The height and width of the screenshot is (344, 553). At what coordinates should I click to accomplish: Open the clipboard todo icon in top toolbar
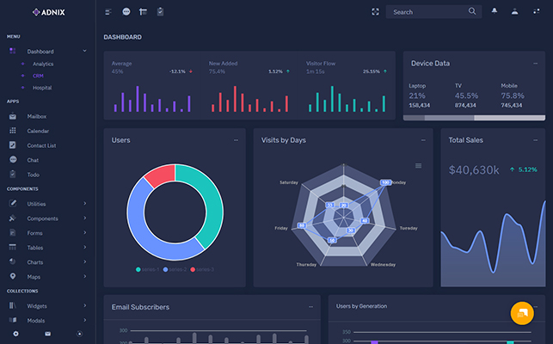point(160,12)
